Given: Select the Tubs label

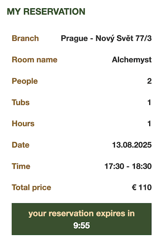Looking at the screenshot, I should pos(21,102).
